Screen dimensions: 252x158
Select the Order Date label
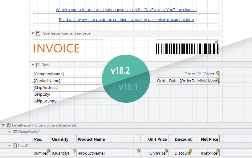coord(188,81)
